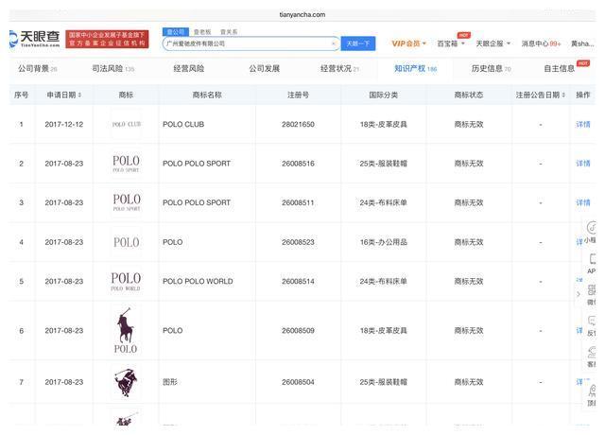Clear the search box with X icon
Image resolution: width=605 pixels, height=435 pixels.
pos(333,43)
